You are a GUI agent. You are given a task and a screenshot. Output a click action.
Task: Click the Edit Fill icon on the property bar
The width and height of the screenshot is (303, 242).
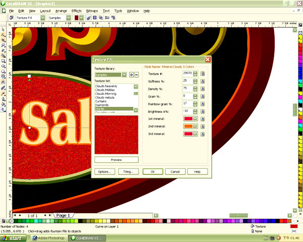tap(12, 18)
